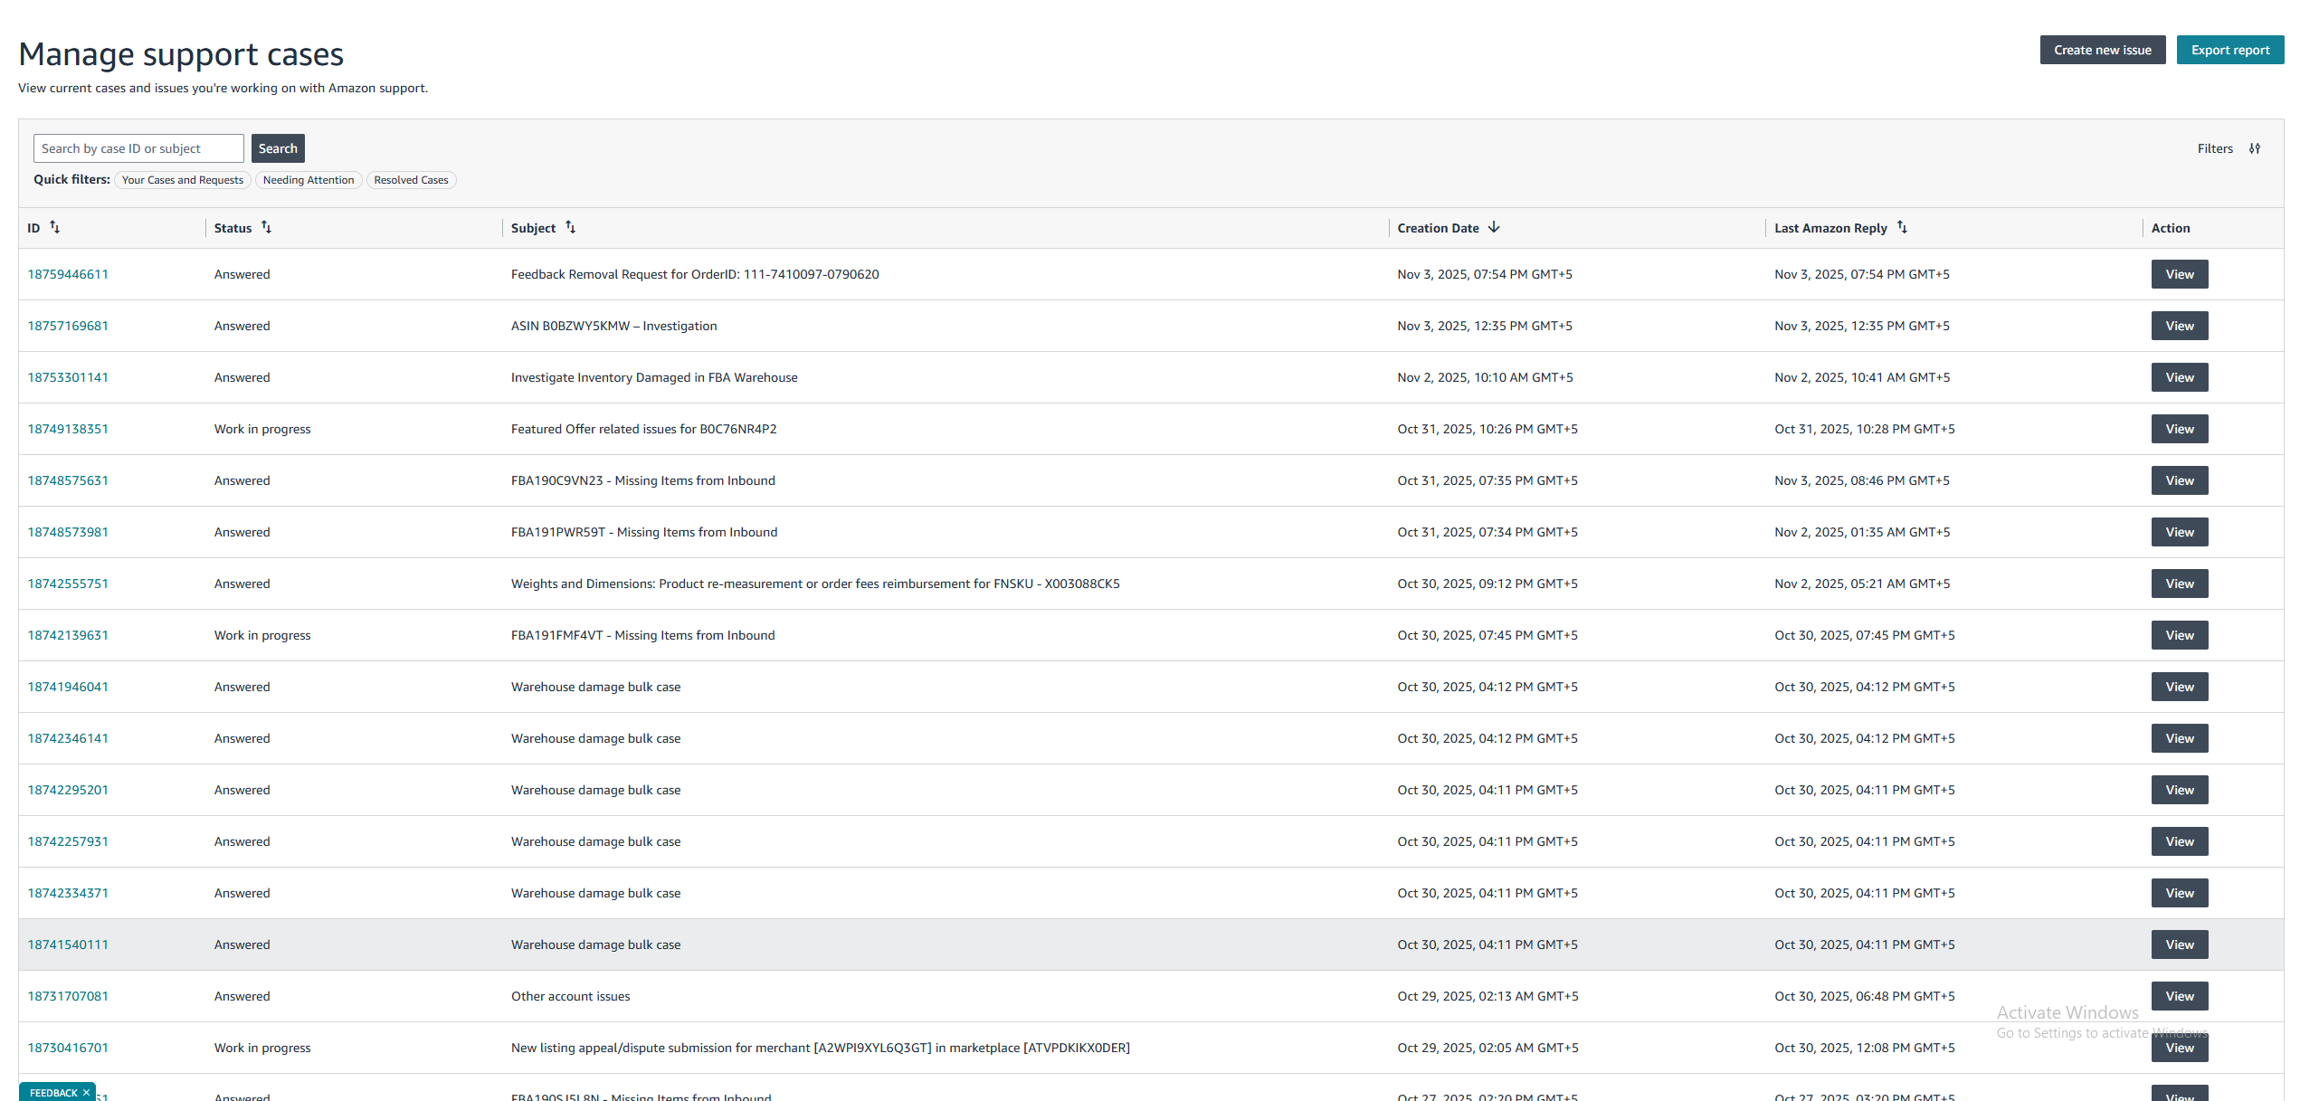Close the FEEDBACK tab with X
The image size is (2300, 1101).
point(87,1092)
